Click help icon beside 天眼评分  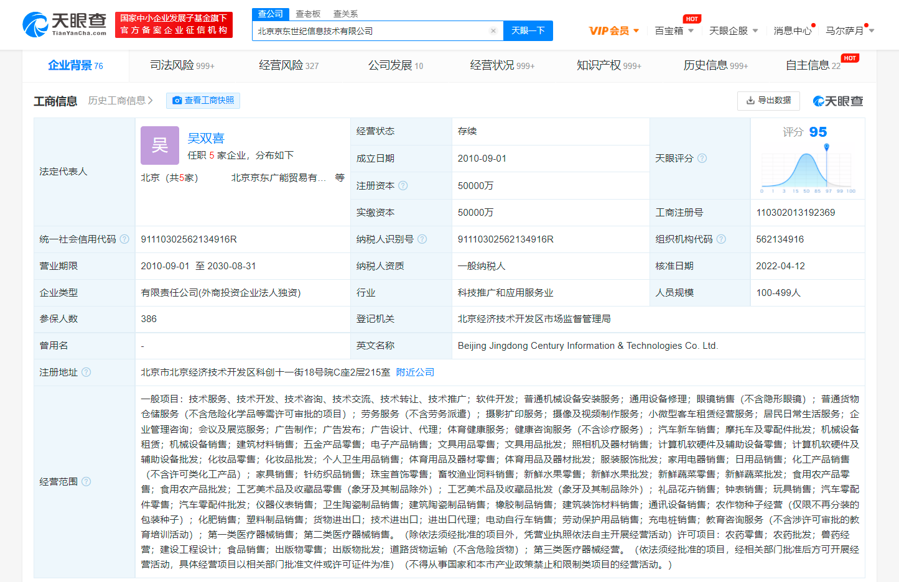click(702, 158)
